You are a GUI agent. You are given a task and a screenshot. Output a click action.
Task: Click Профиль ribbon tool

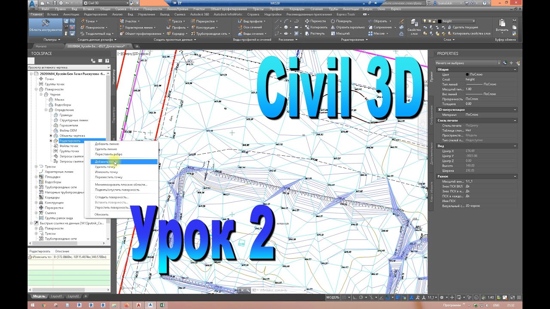177,27
